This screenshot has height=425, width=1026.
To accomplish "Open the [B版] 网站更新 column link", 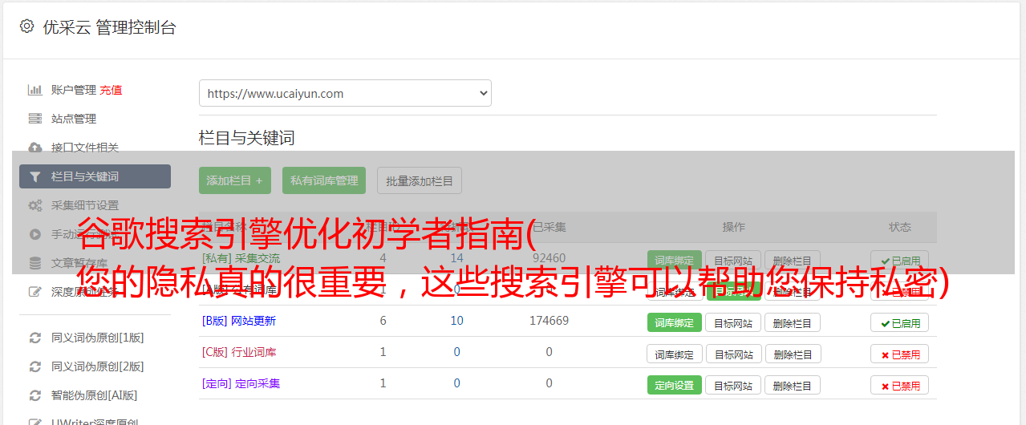I will (239, 321).
